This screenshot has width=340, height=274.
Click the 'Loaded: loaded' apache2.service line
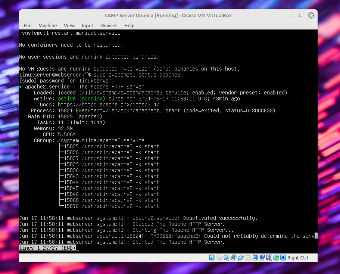click(x=160, y=93)
